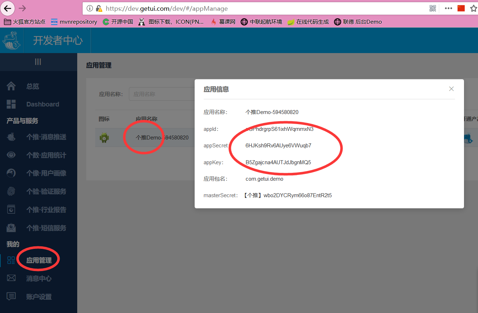Click the eye icon for 个数·应用统计

point(11,155)
